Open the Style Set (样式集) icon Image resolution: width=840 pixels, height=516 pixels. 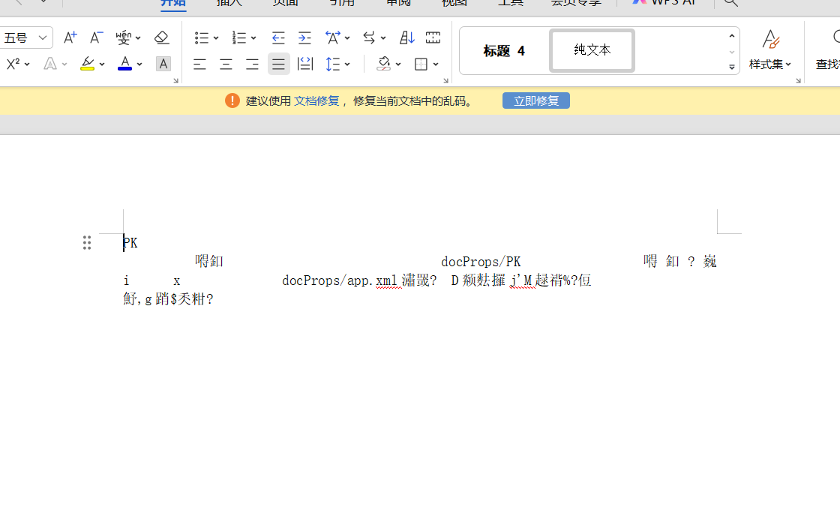(770, 49)
